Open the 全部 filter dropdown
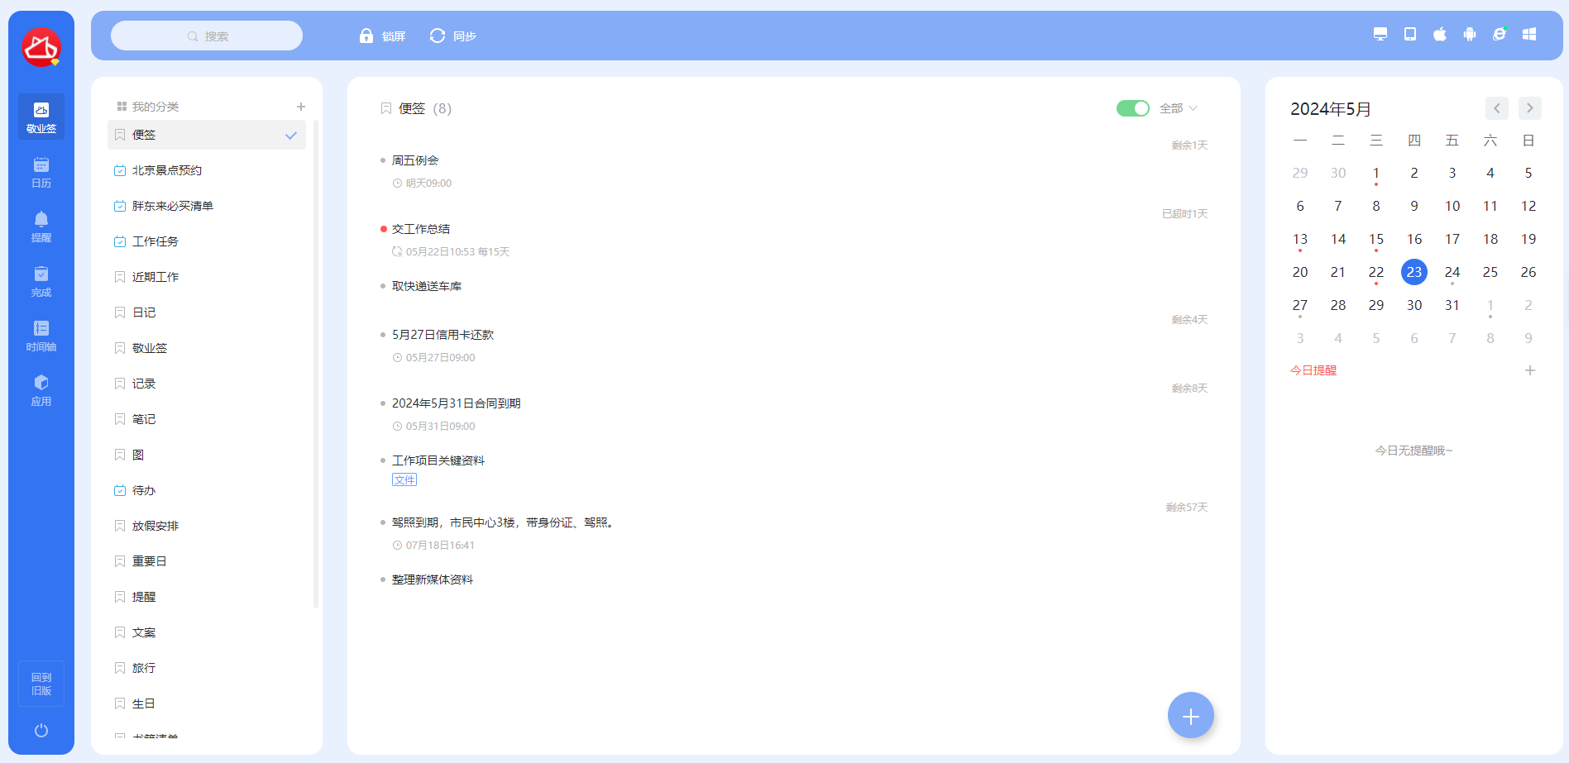 (x=1179, y=108)
